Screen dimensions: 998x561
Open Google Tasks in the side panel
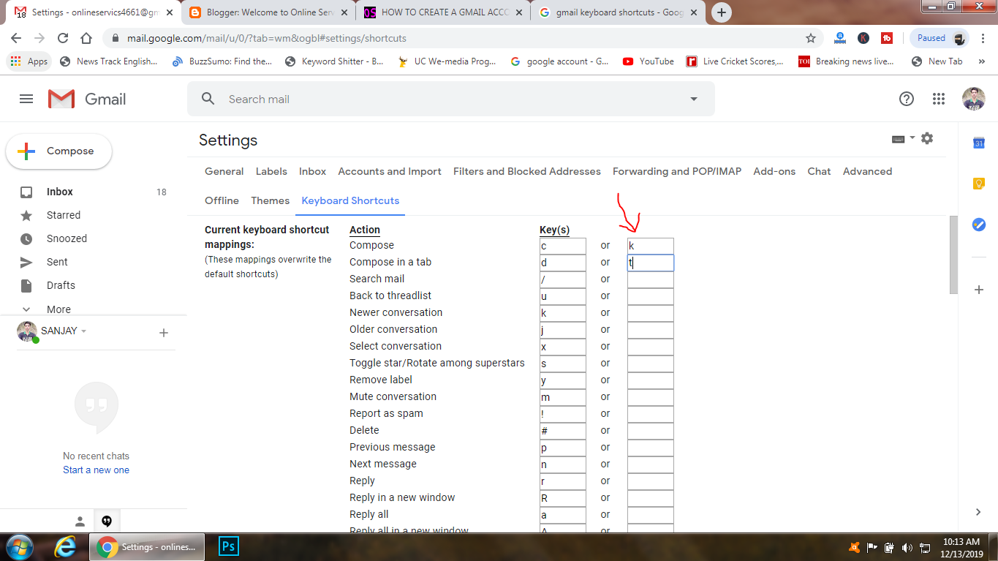tap(978, 225)
